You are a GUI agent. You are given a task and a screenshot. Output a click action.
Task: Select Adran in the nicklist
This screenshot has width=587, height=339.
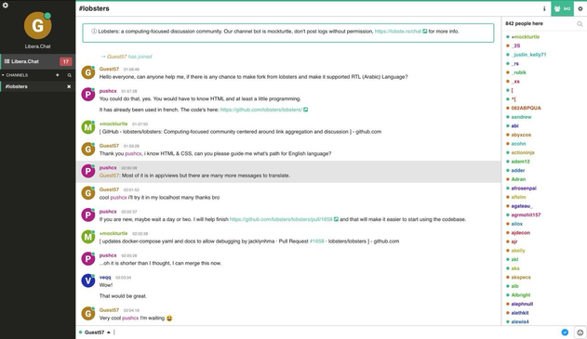coord(518,179)
